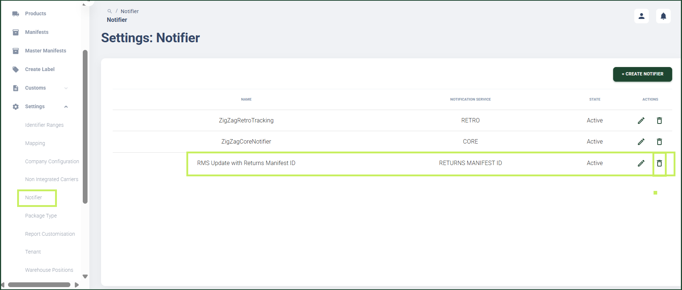The image size is (682, 290).
Task: Edit the ZigZagRetroTracking notifier
Action: (x=641, y=121)
